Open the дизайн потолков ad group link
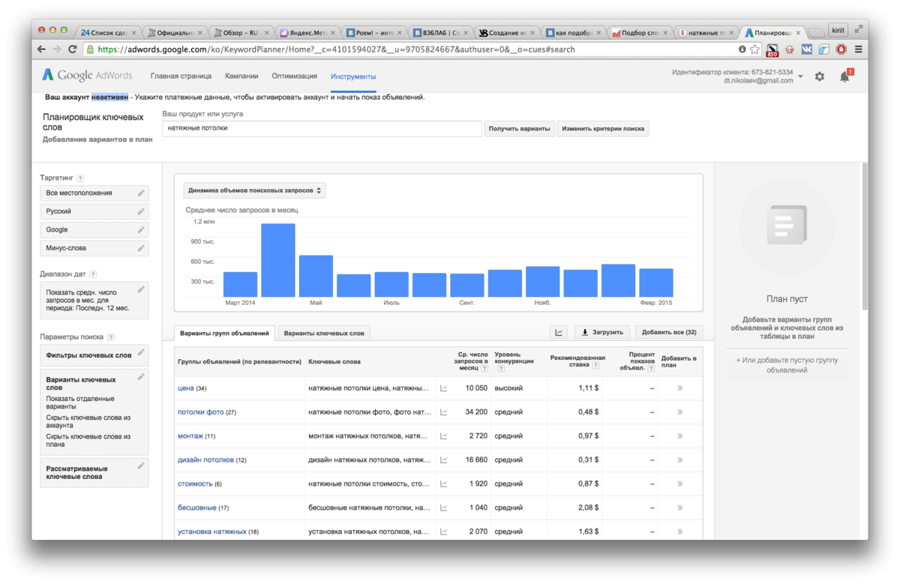Screen dimensions: 900x584 pyautogui.click(x=205, y=460)
